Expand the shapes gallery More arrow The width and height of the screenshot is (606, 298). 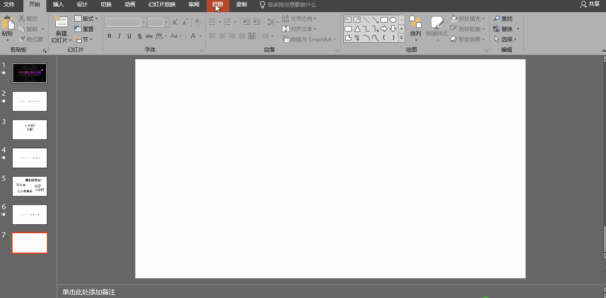click(x=401, y=39)
